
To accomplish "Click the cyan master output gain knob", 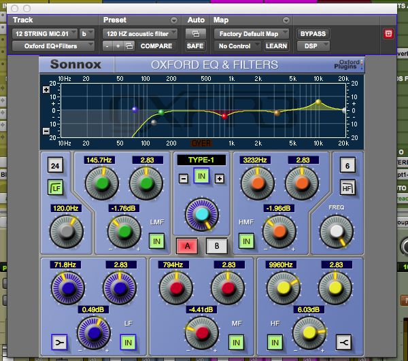I will click(x=202, y=215).
